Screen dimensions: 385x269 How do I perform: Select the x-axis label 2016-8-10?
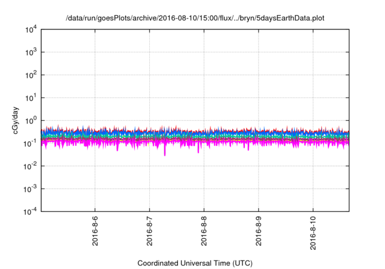pyautogui.click(x=313, y=233)
